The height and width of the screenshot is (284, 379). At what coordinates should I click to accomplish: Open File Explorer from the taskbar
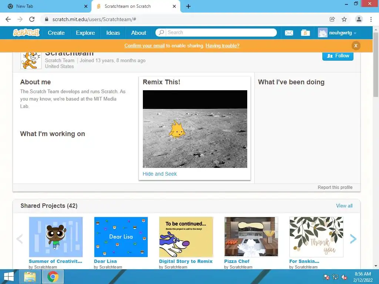click(x=30, y=277)
